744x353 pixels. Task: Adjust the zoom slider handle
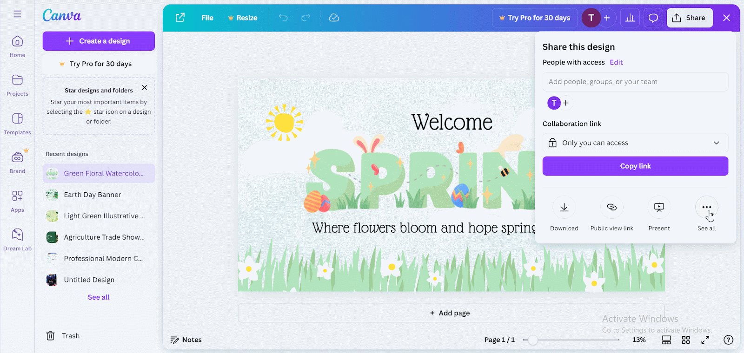click(533, 340)
